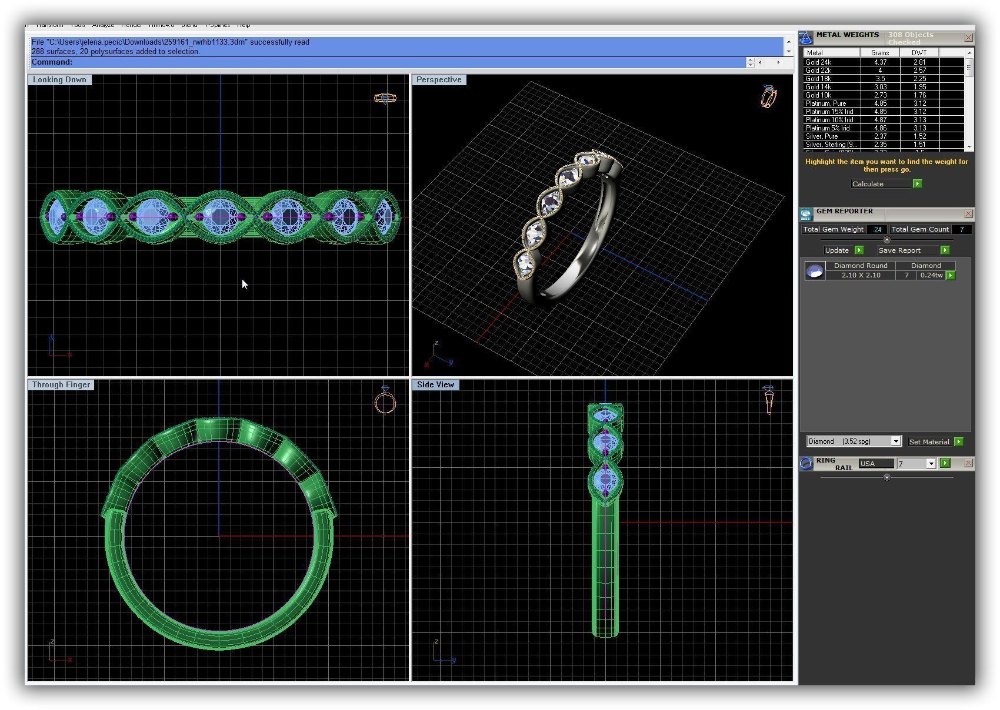
Task: Close the Metal Weights panel
Action: coord(968,38)
